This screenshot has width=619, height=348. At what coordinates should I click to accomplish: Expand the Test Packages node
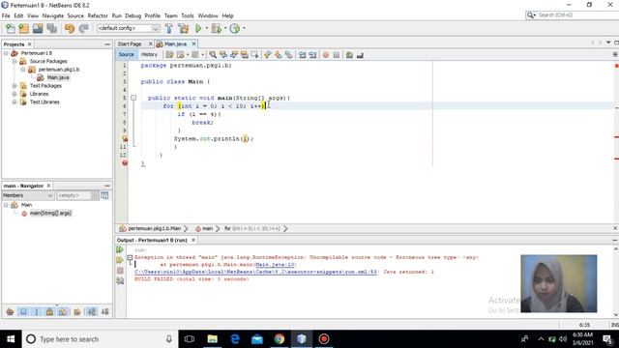15,86
